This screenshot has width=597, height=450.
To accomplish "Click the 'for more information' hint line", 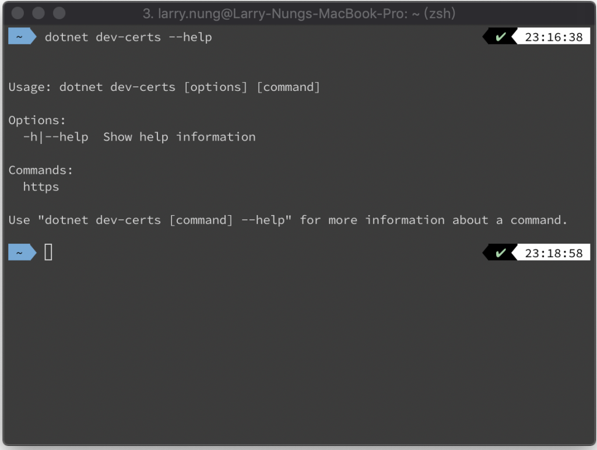I will click(288, 220).
